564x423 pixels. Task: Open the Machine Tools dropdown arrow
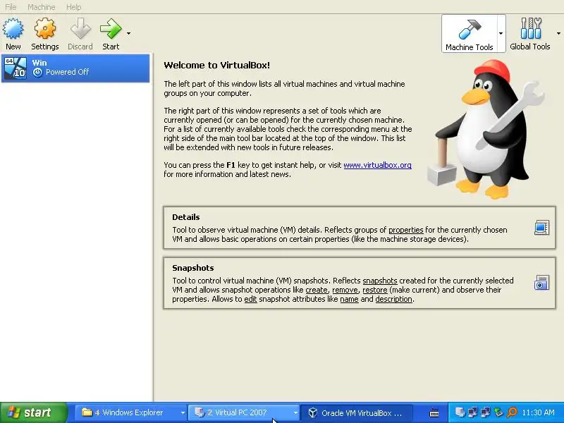click(501, 34)
